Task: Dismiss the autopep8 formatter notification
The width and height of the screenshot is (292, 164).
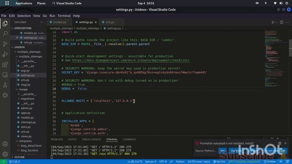Action: pos(285,143)
